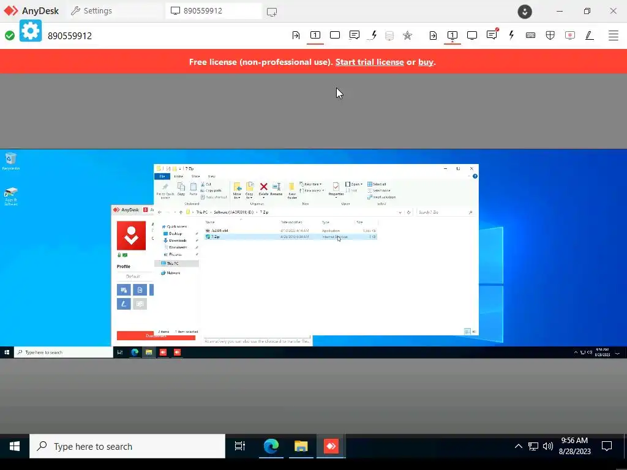Open Microsoft Edge on the local taskbar
Viewport: 627px width, 470px height.
click(x=271, y=446)
